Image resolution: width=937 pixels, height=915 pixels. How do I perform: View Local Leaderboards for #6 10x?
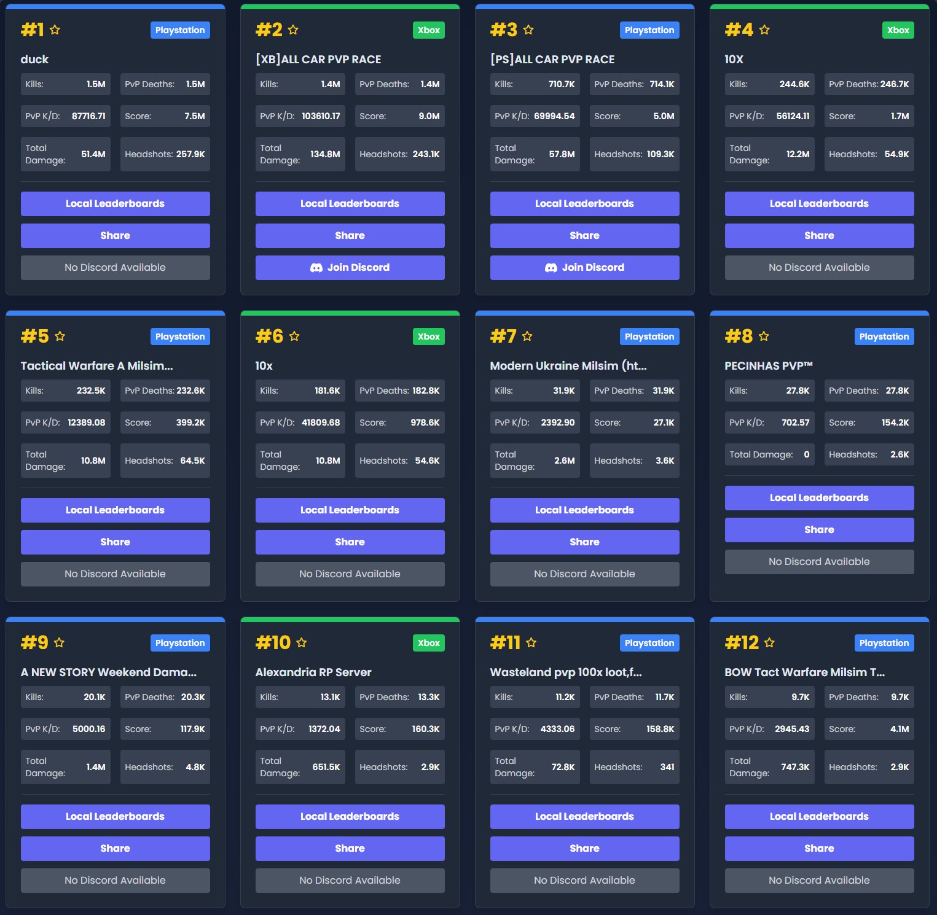(350, 510)
